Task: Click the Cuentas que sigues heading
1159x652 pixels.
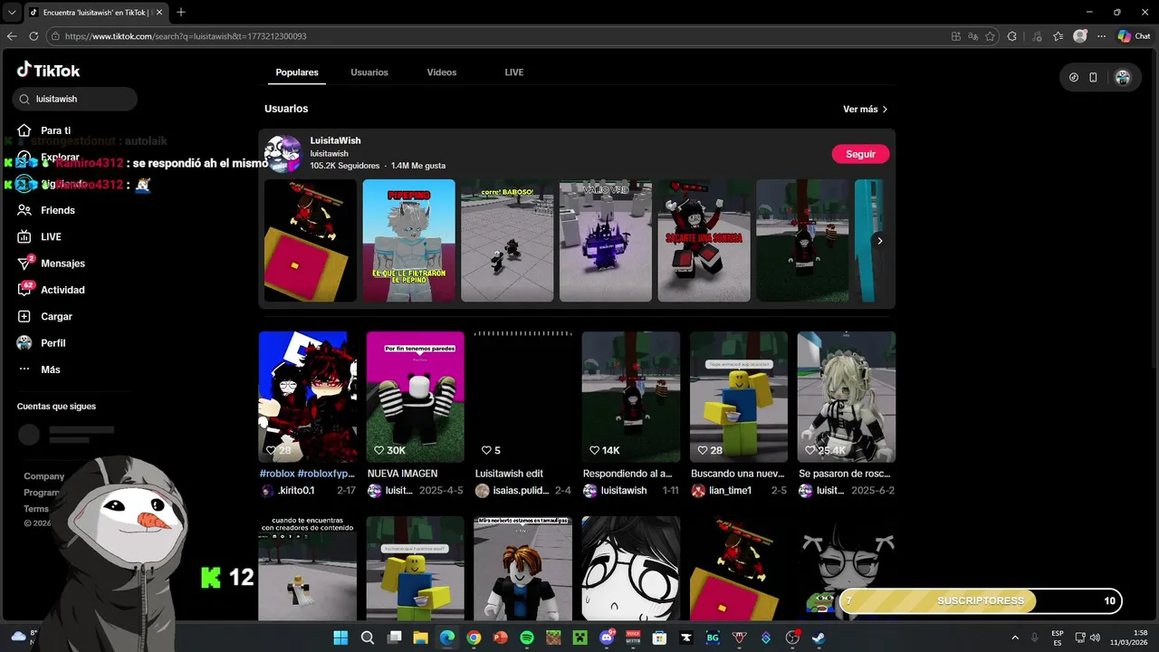Action: [56, 407]
